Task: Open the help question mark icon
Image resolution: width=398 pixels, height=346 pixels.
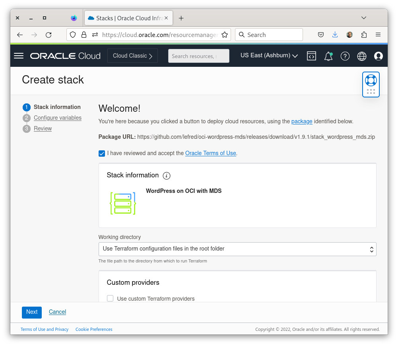Action: [345, 56]
